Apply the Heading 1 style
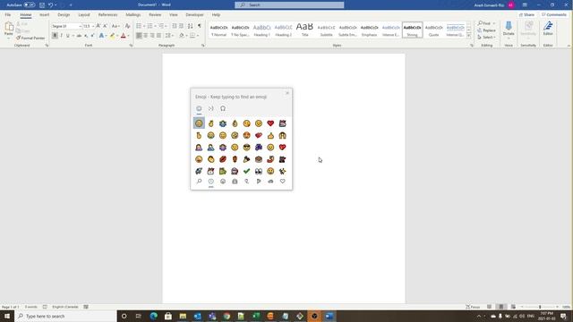This screenshot has height=322, width=573. 261,30
